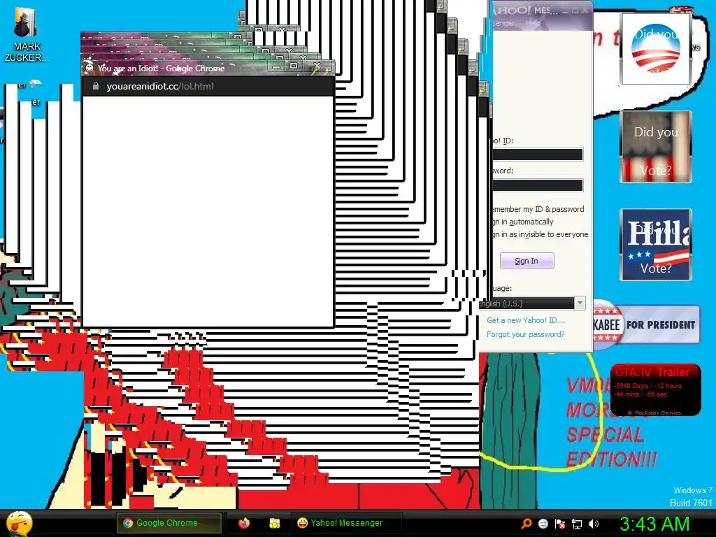Open the network tray icon
This screenshot has width=716, height=537.
[577, 524]
